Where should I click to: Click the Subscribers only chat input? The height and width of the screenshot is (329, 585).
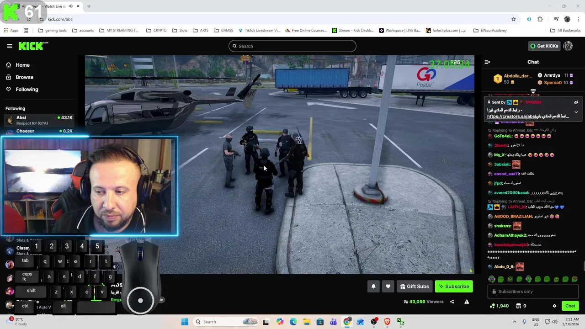[x=533, y=292]
